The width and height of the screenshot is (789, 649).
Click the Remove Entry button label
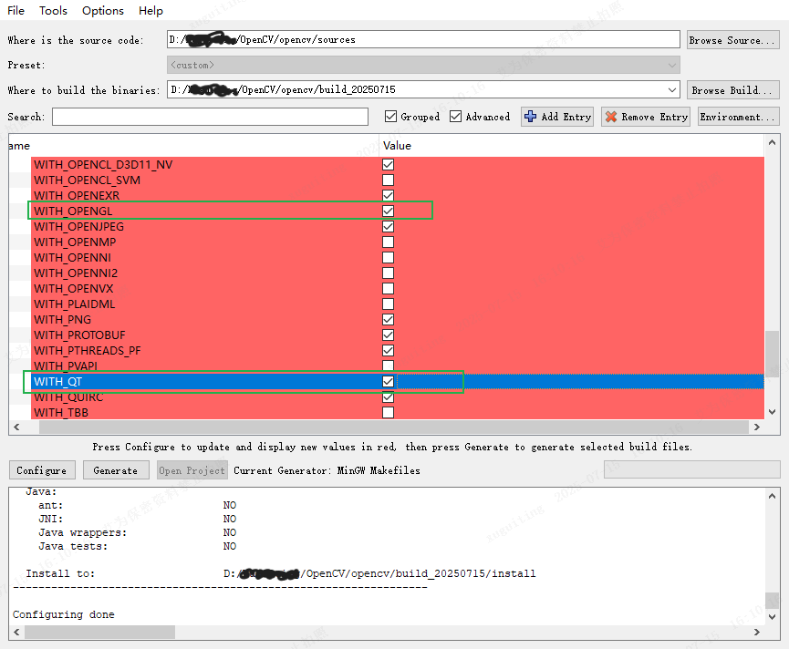coord(655,117)
